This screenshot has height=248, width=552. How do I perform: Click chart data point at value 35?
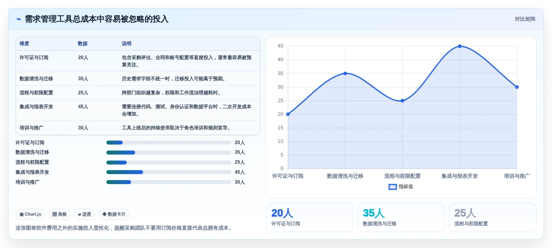[x=345, y=73]
